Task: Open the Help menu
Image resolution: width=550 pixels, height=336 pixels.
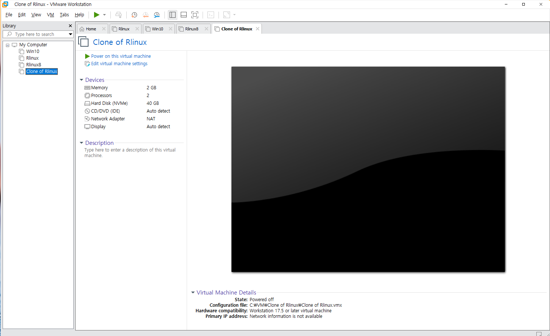Action: tap(79, 15)
